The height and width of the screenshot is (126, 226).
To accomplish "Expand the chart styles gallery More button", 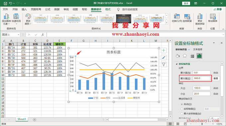I will click(167, 22).
